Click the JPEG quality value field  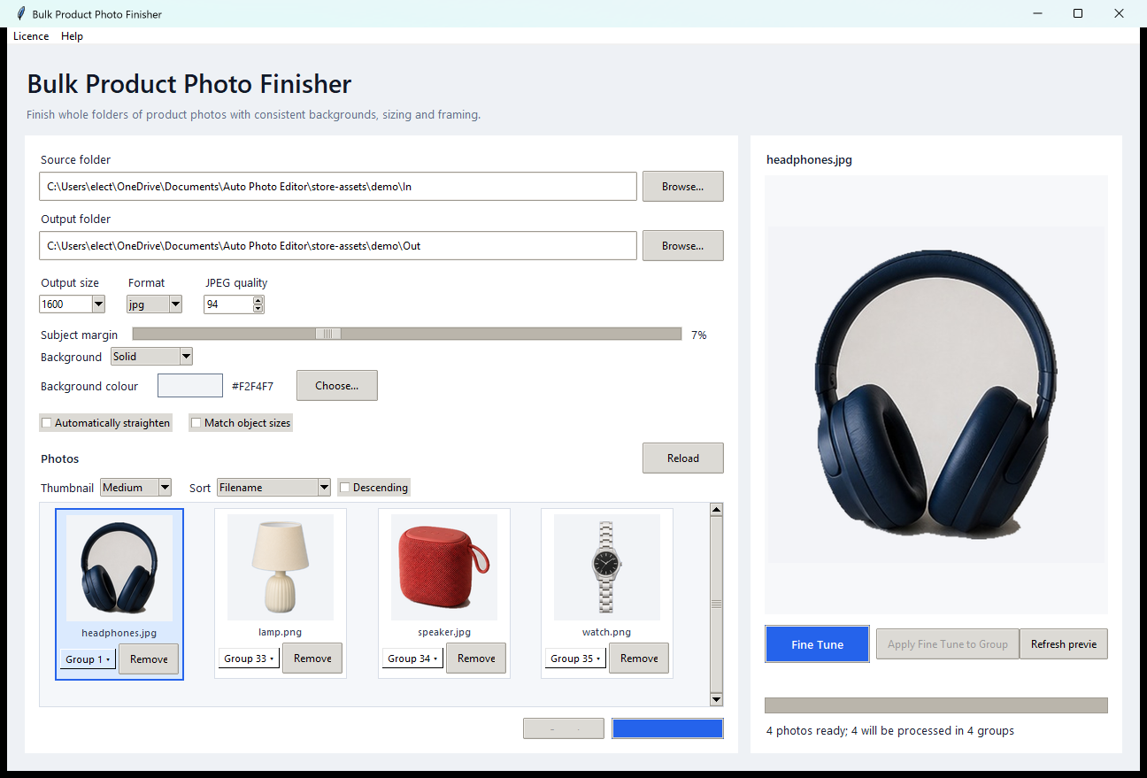pyautogui.click(x=228, y=304)
